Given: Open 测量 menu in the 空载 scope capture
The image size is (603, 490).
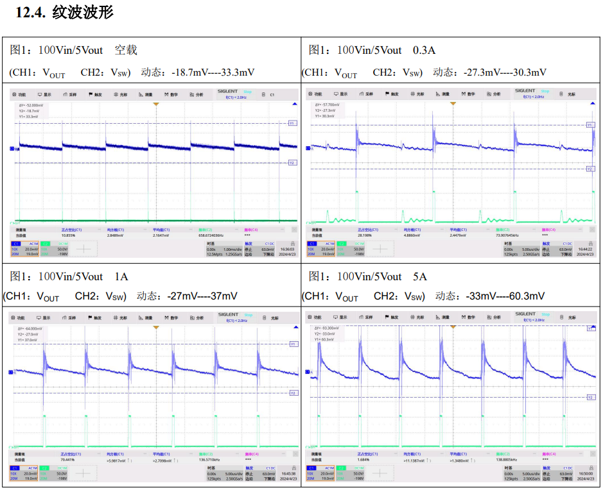Looking at the screenshot, I should (146, 94).
